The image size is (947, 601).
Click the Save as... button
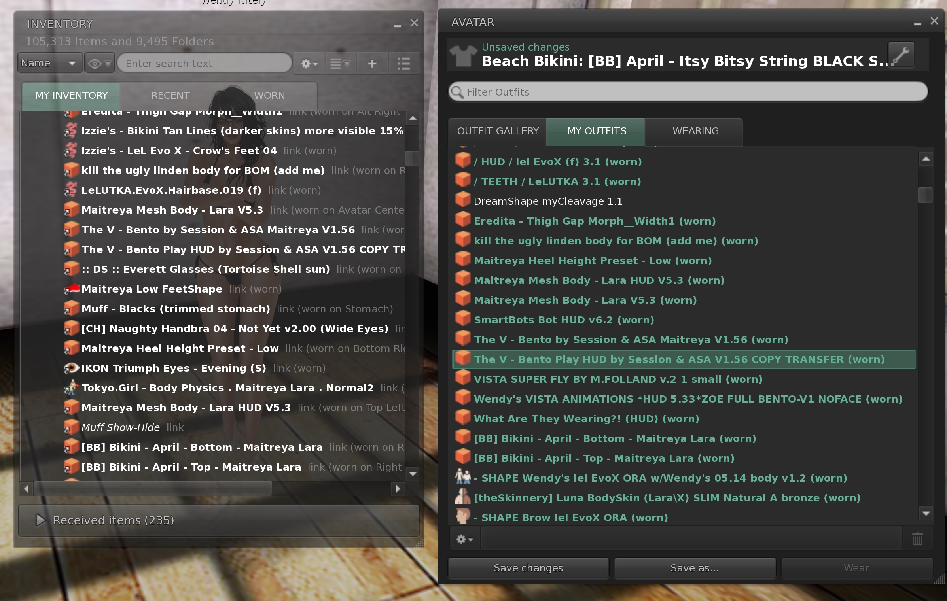(x=694, y=568)
